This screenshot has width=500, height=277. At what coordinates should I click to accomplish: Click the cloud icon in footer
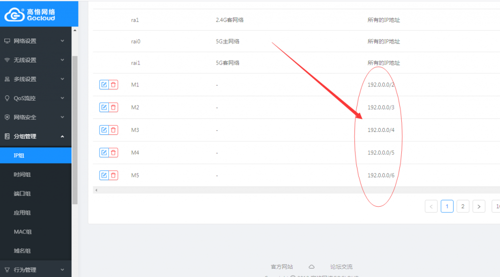pos(312,267)
